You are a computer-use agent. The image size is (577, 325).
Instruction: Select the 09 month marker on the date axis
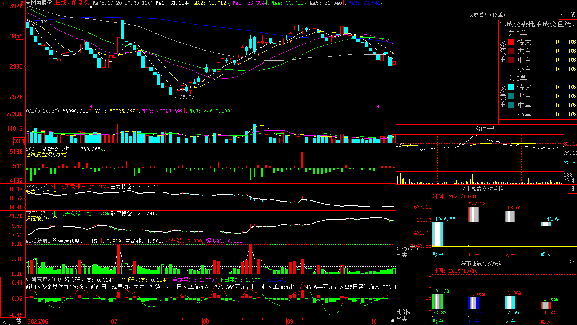point(290,321)
